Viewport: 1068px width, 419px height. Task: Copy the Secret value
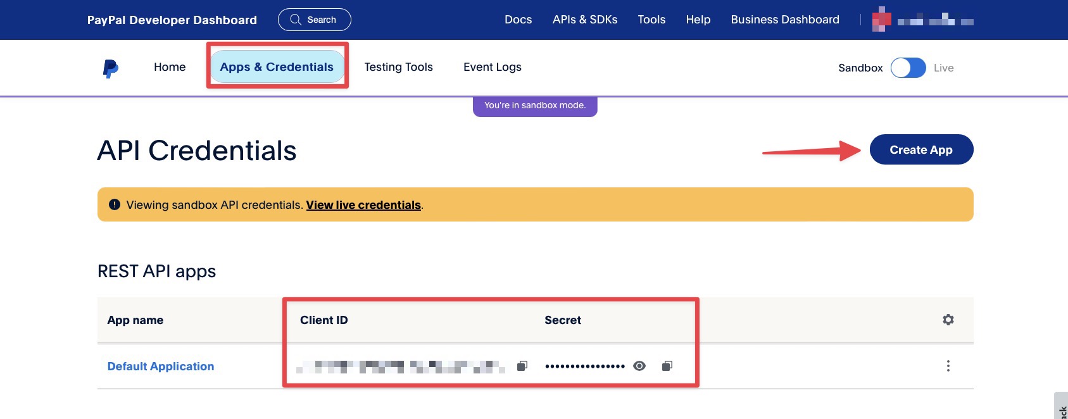point(667,366)
